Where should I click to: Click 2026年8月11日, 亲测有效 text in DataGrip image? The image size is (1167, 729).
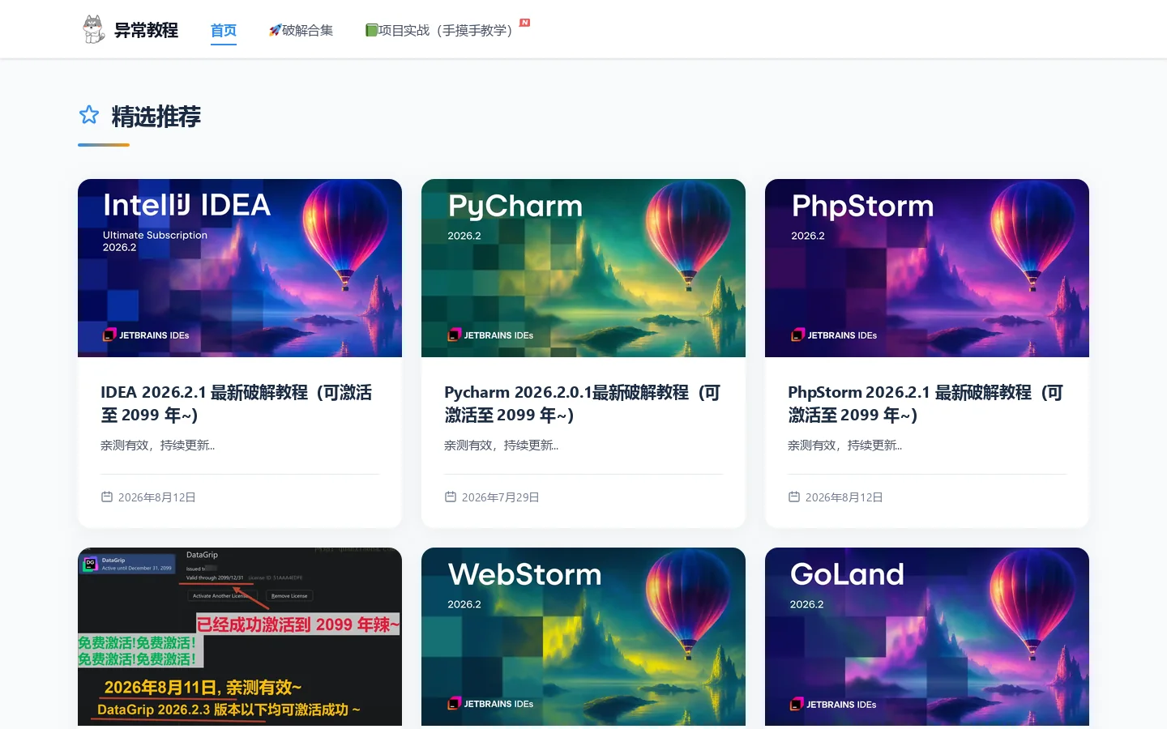(x=203, y=688)
